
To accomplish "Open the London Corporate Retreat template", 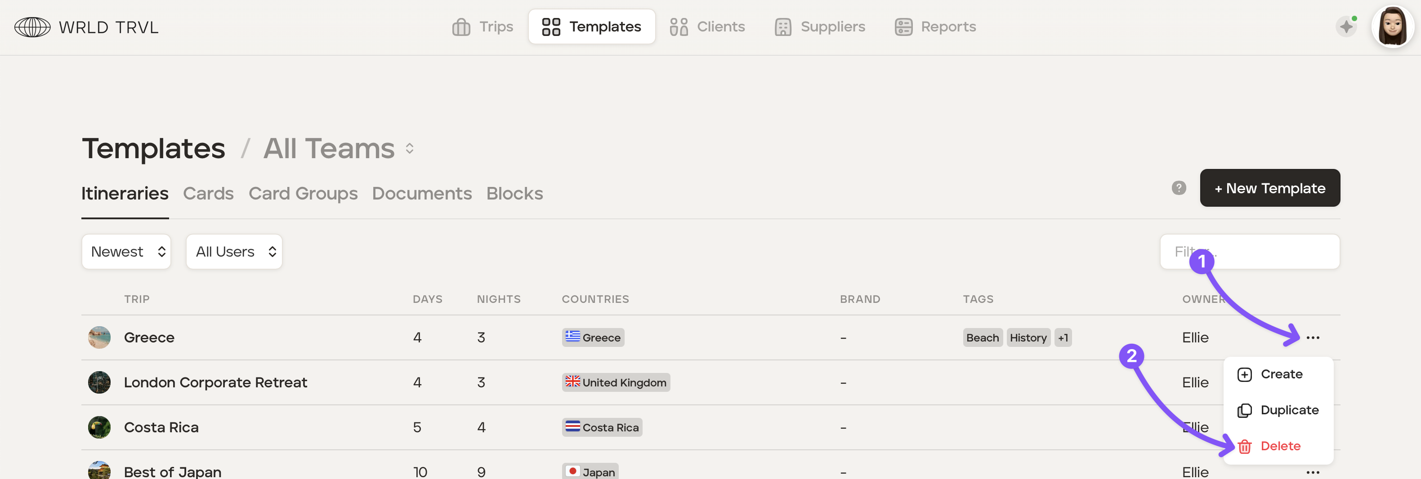I will (x=215, y=382).
